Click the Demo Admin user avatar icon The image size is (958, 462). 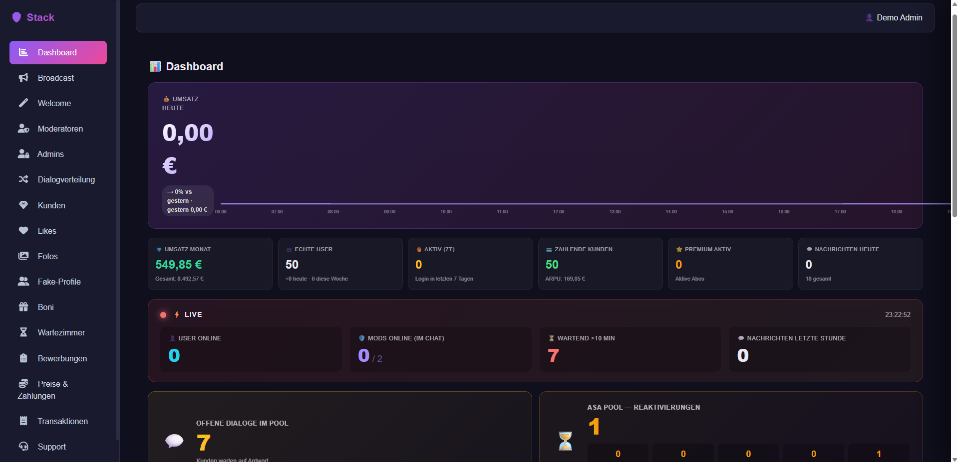869,17
